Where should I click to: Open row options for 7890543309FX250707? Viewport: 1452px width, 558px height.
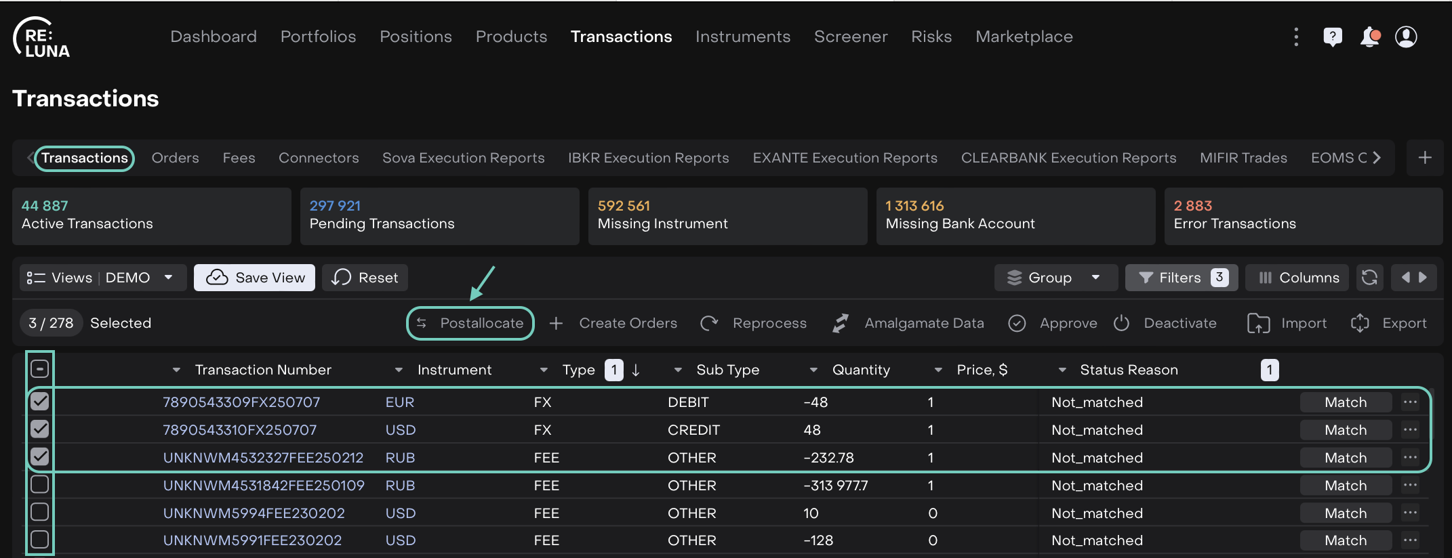coord(1411,402)
